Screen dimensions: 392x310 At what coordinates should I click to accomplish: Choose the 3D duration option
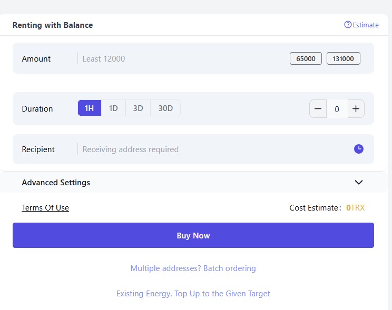(x=138, y=108)
